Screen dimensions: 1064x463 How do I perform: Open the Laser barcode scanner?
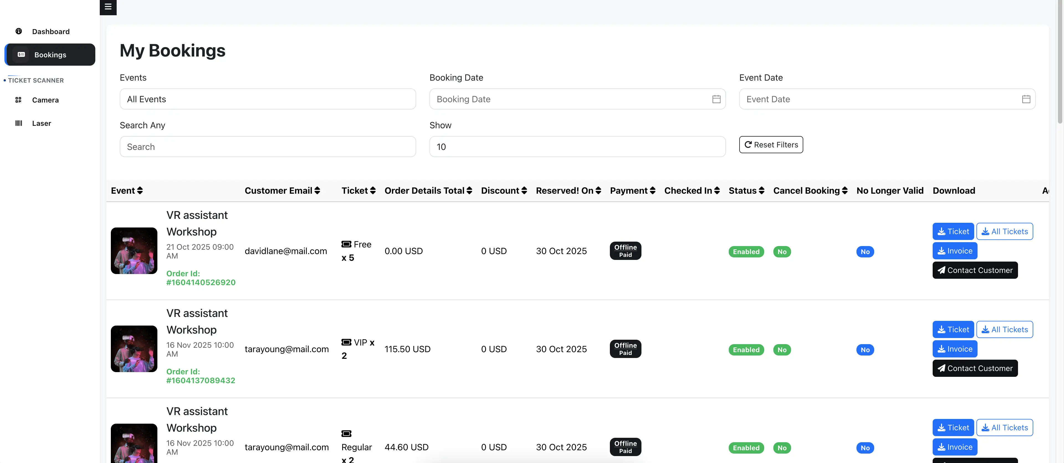[x=41, y=123]
